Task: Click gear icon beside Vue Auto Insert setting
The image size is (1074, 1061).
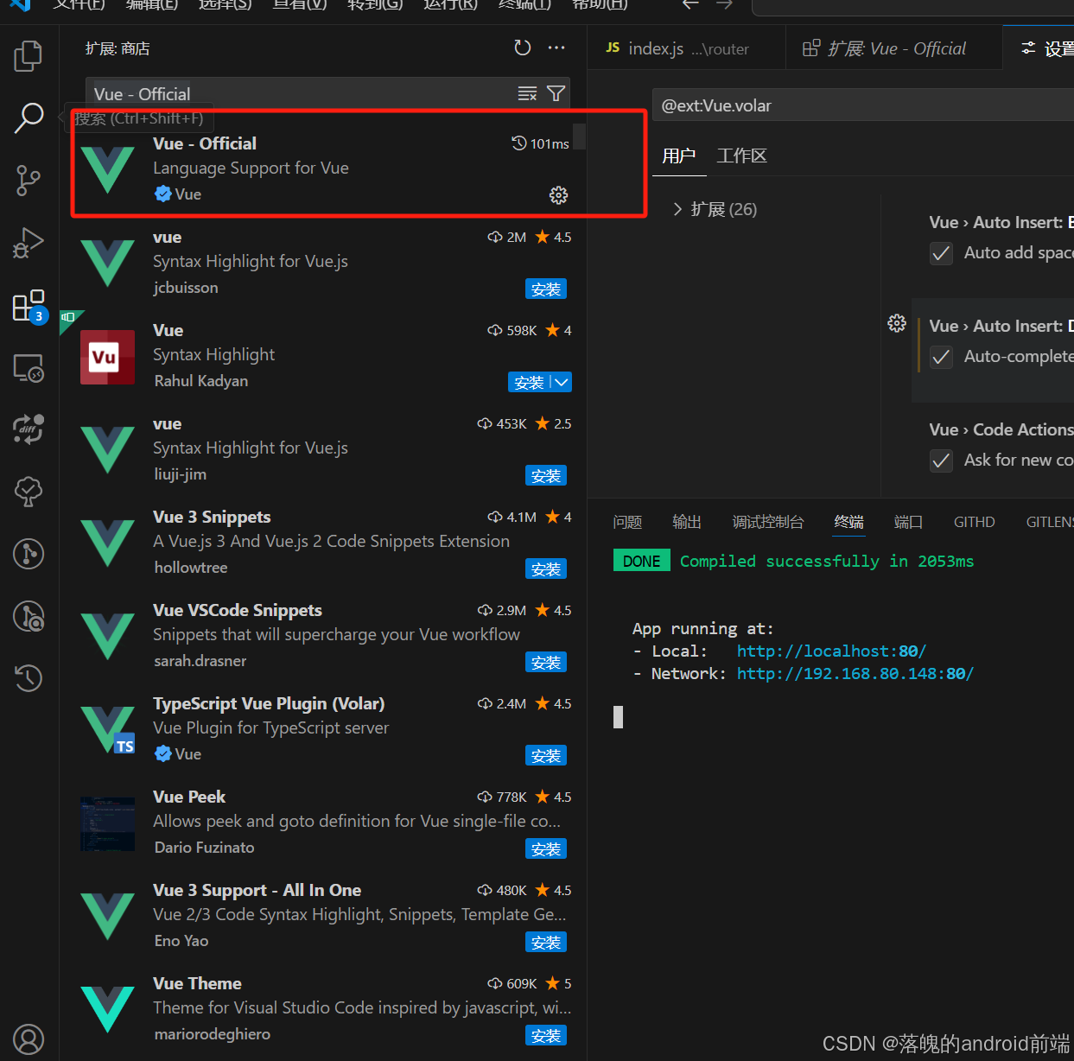Action: [x=897, y=323]
